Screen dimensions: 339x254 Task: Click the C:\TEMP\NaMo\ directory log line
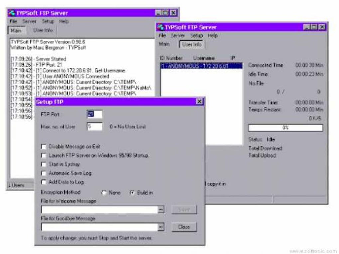click(x=81, y=88)
